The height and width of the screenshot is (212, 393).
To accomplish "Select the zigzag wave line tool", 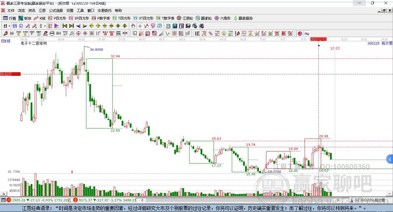I will (167, 34).
